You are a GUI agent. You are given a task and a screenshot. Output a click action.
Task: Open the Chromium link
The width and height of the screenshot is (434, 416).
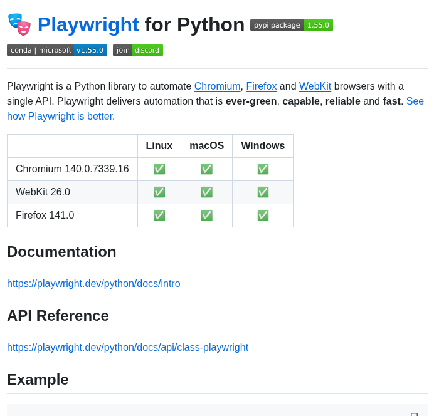(x=217, y=86)
